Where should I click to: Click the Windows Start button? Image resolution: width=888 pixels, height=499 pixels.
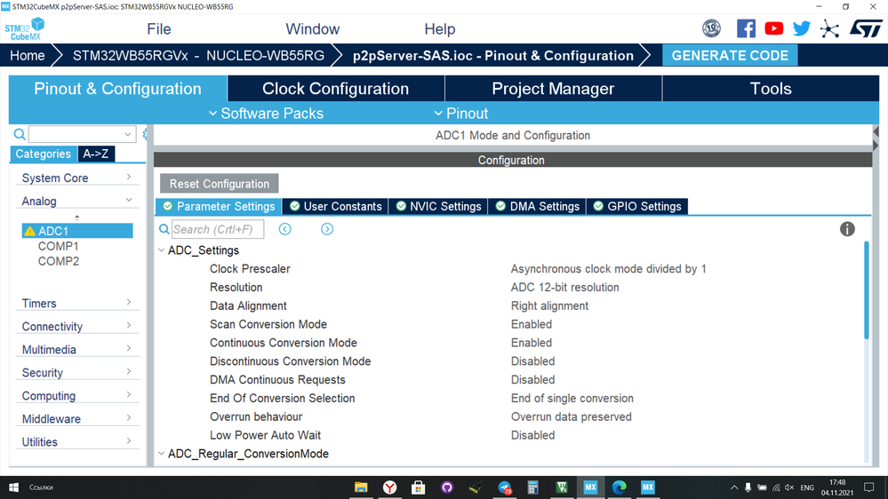point(13,487)
